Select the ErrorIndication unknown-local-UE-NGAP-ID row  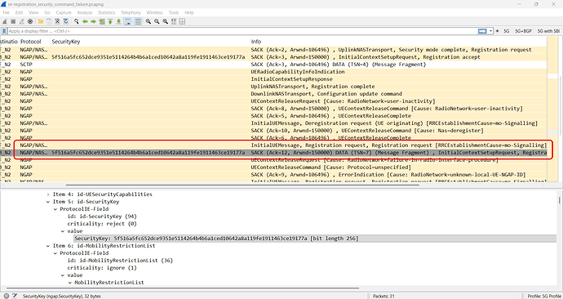[273, 175]
